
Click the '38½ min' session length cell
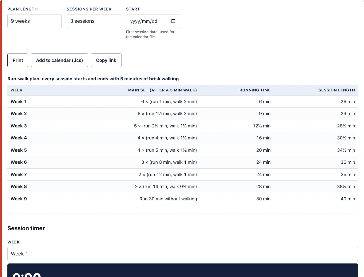coord(346,187)
